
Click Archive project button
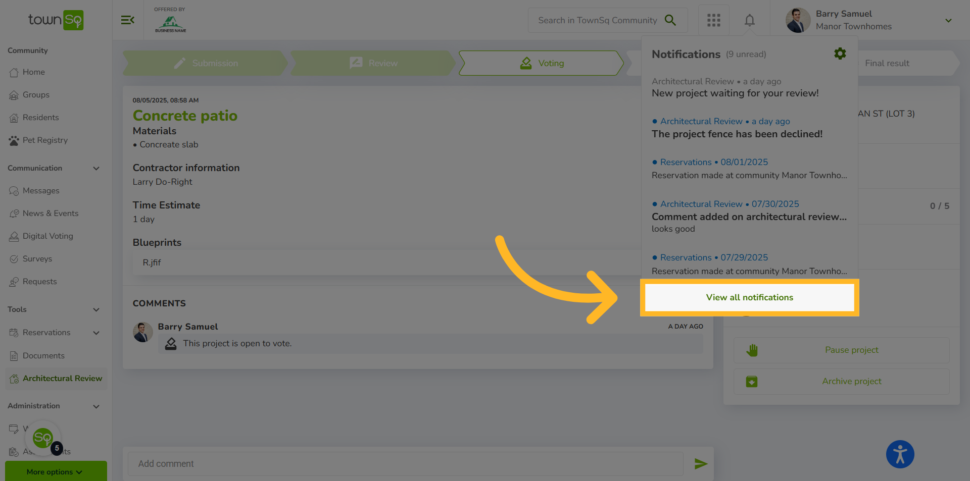click(x=841, y=382)
